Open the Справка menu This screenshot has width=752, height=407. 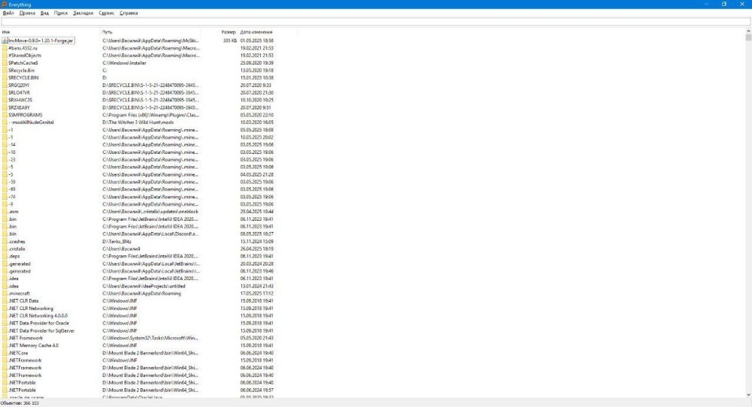pyautogui.click(x=129, y=14)
